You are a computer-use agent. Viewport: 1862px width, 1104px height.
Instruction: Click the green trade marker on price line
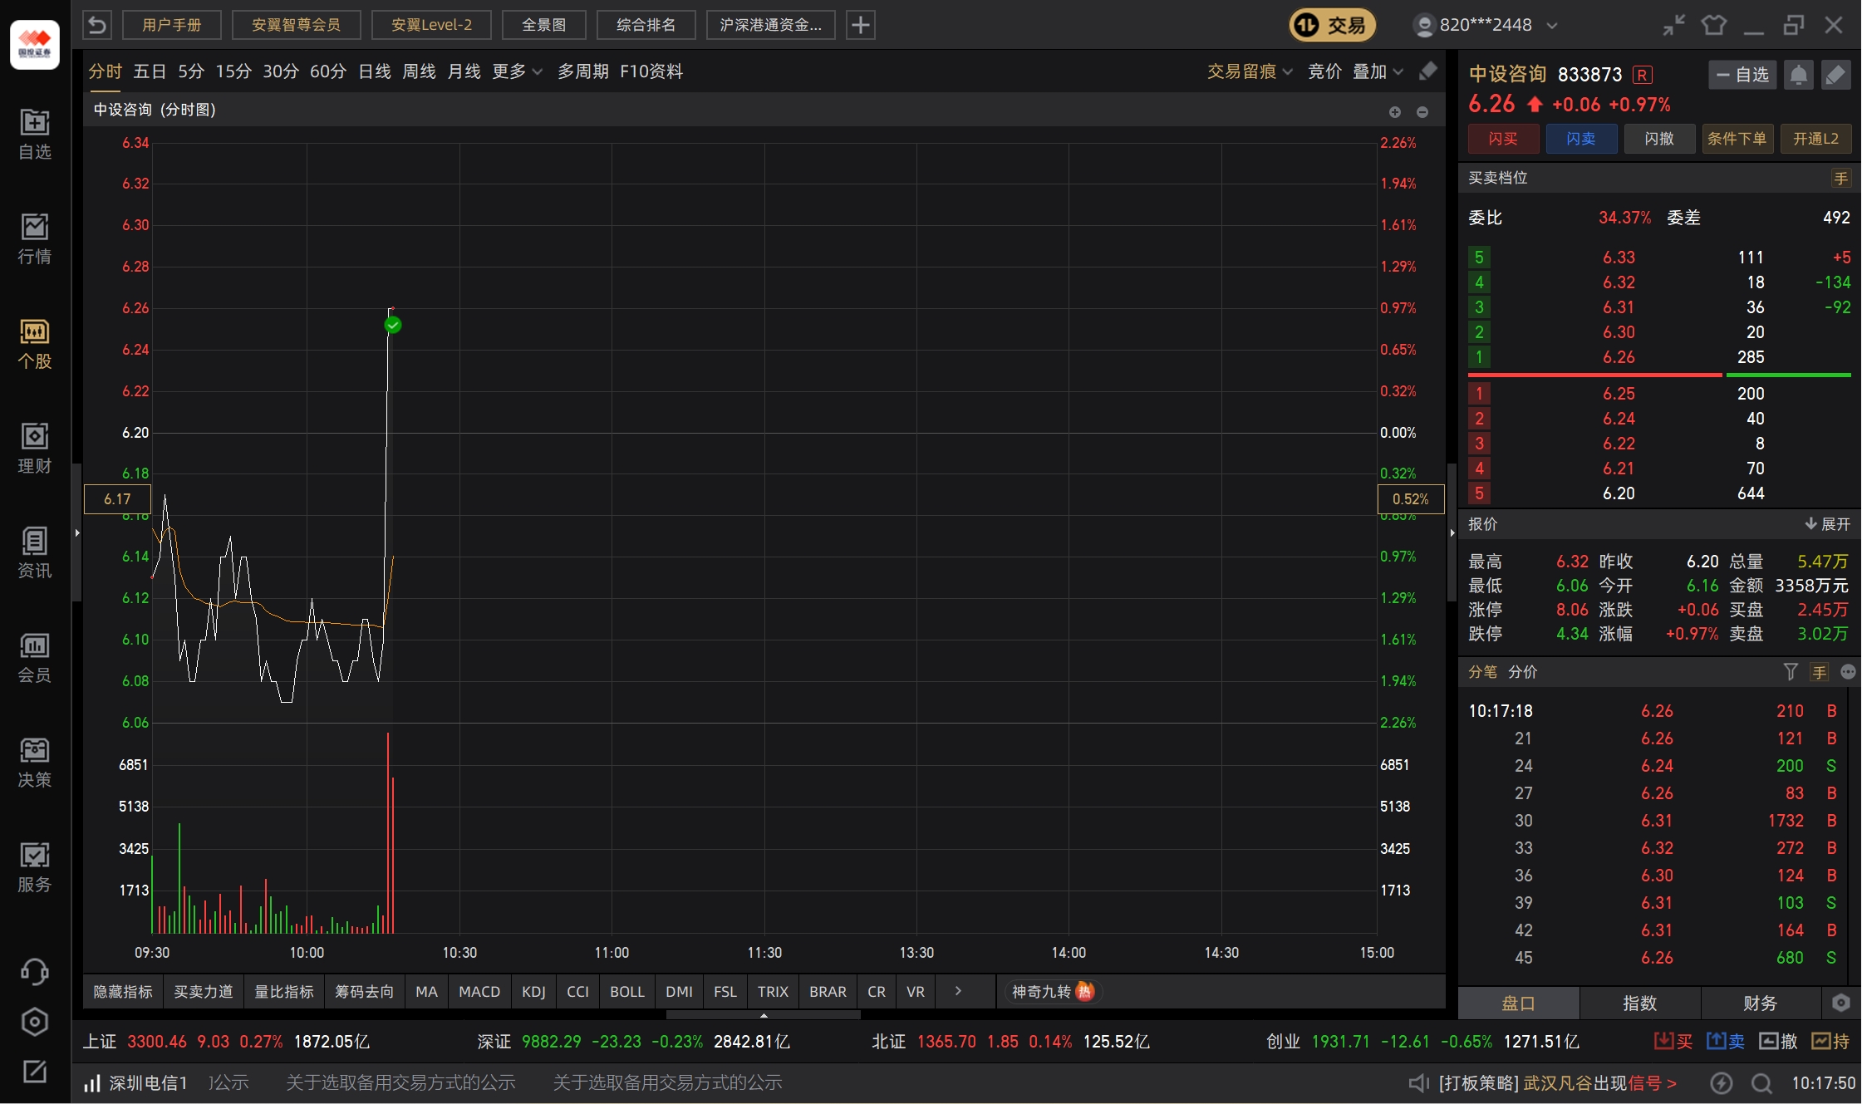tap(393, 325)
